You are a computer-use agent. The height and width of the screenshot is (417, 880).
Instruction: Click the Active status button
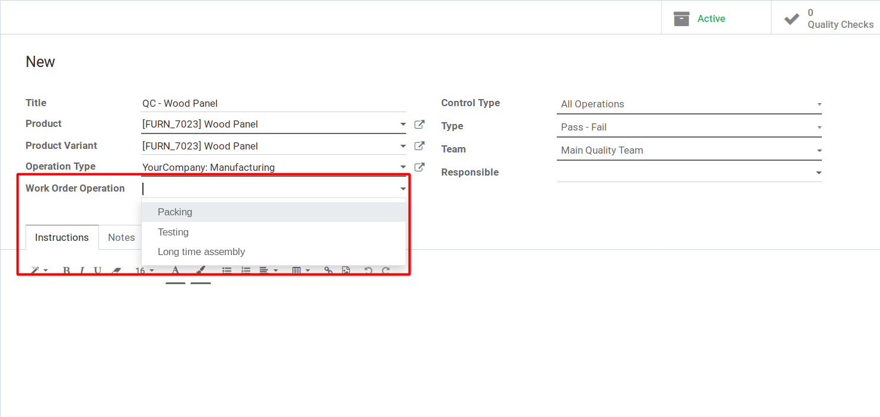(x=716, y=18)
